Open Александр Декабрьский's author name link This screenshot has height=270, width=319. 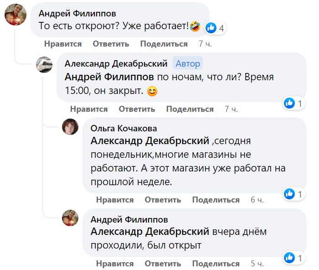116,63
